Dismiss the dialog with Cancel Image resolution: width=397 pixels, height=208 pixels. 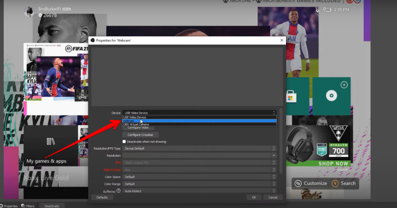tap(273, 197)
